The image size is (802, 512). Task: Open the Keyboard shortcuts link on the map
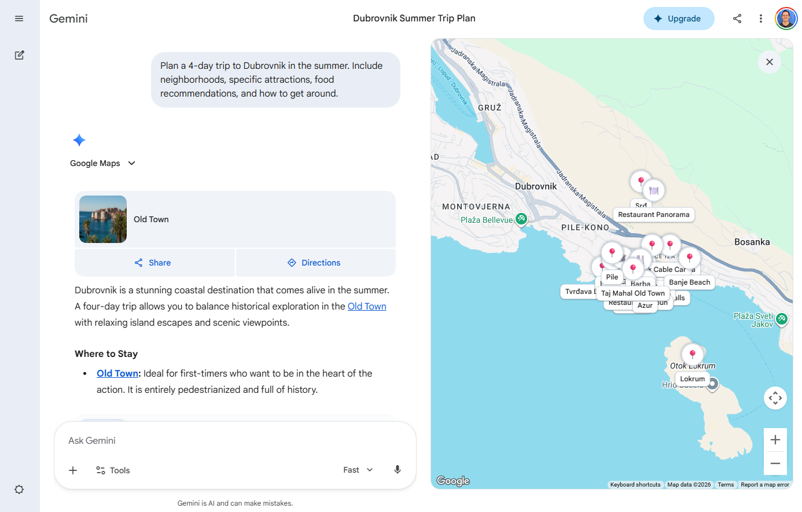635,484
